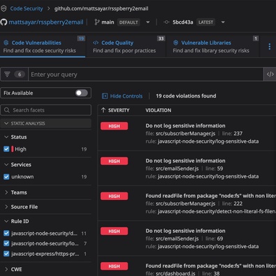276x276 pixels.
Task: Click the HIGH badge for line 237 violation
Action: click(x=114, y=126)
